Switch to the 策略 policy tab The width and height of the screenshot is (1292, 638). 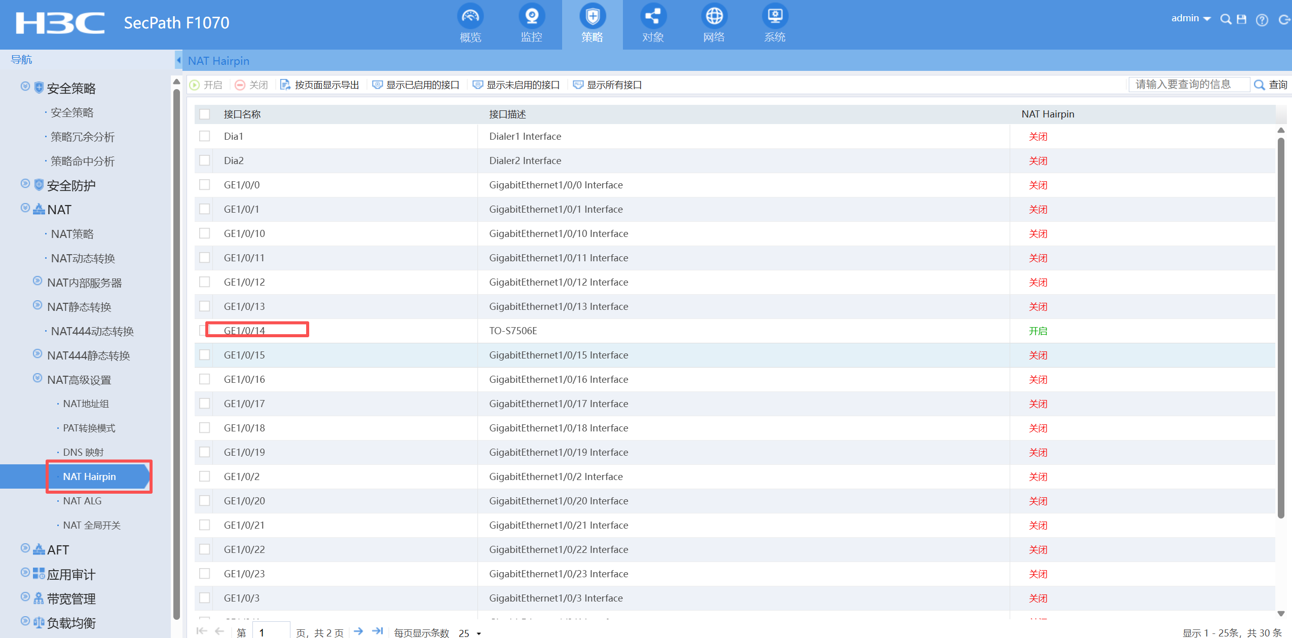592,24
